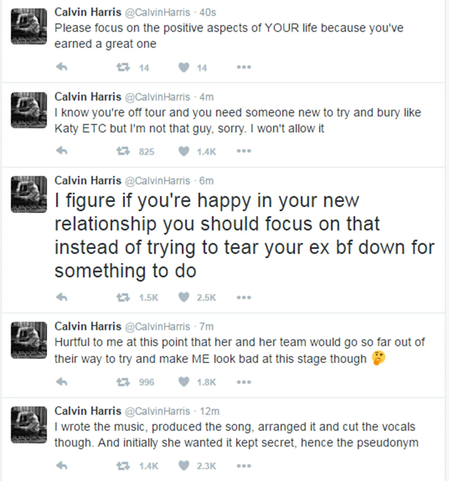
Task: Open more options on the 40s tweet
Action: (x=244, y=67)
